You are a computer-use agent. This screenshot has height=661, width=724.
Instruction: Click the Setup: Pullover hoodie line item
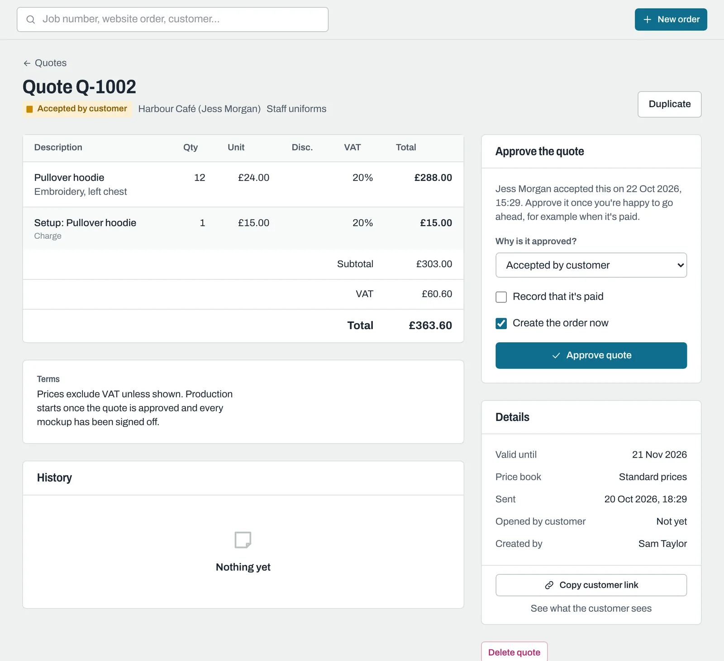pyautogui.click(x=243, y=228)
